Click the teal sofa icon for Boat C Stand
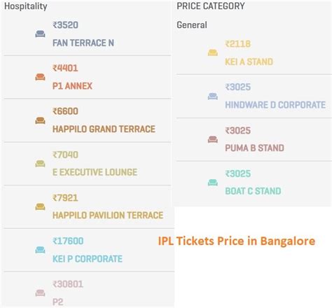 (x=213, y=182)
